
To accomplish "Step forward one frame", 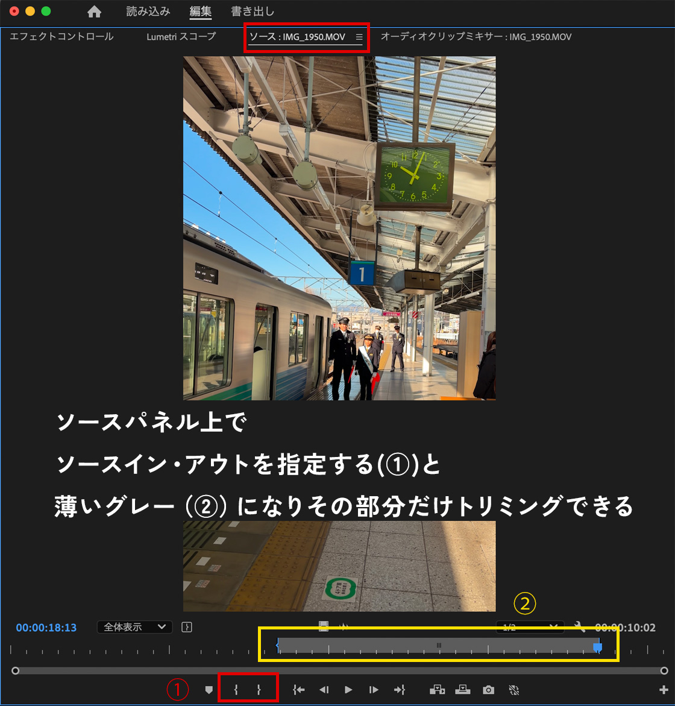I will pos(374,690).
